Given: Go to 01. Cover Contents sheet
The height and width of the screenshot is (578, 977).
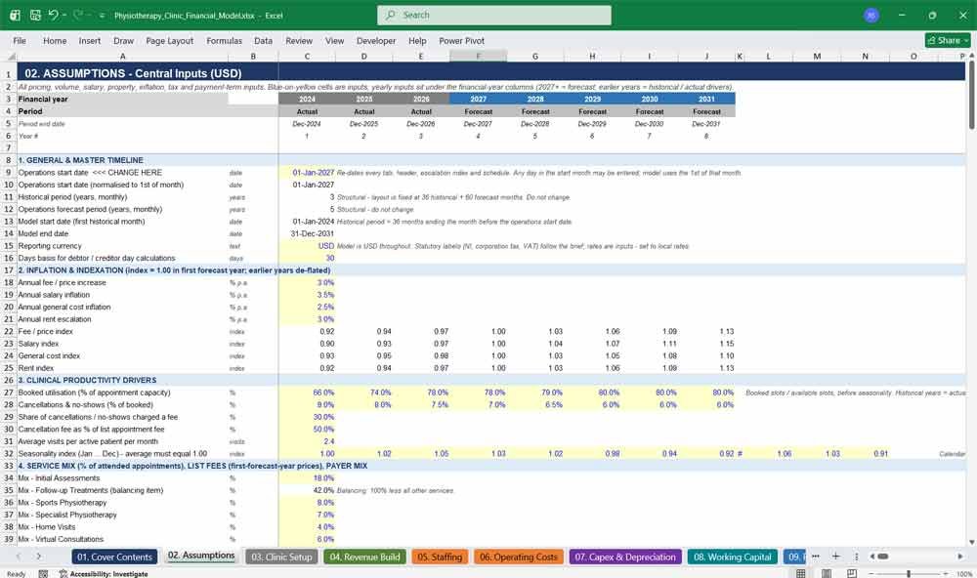Looking at the screenshot, I should [114, 557].
